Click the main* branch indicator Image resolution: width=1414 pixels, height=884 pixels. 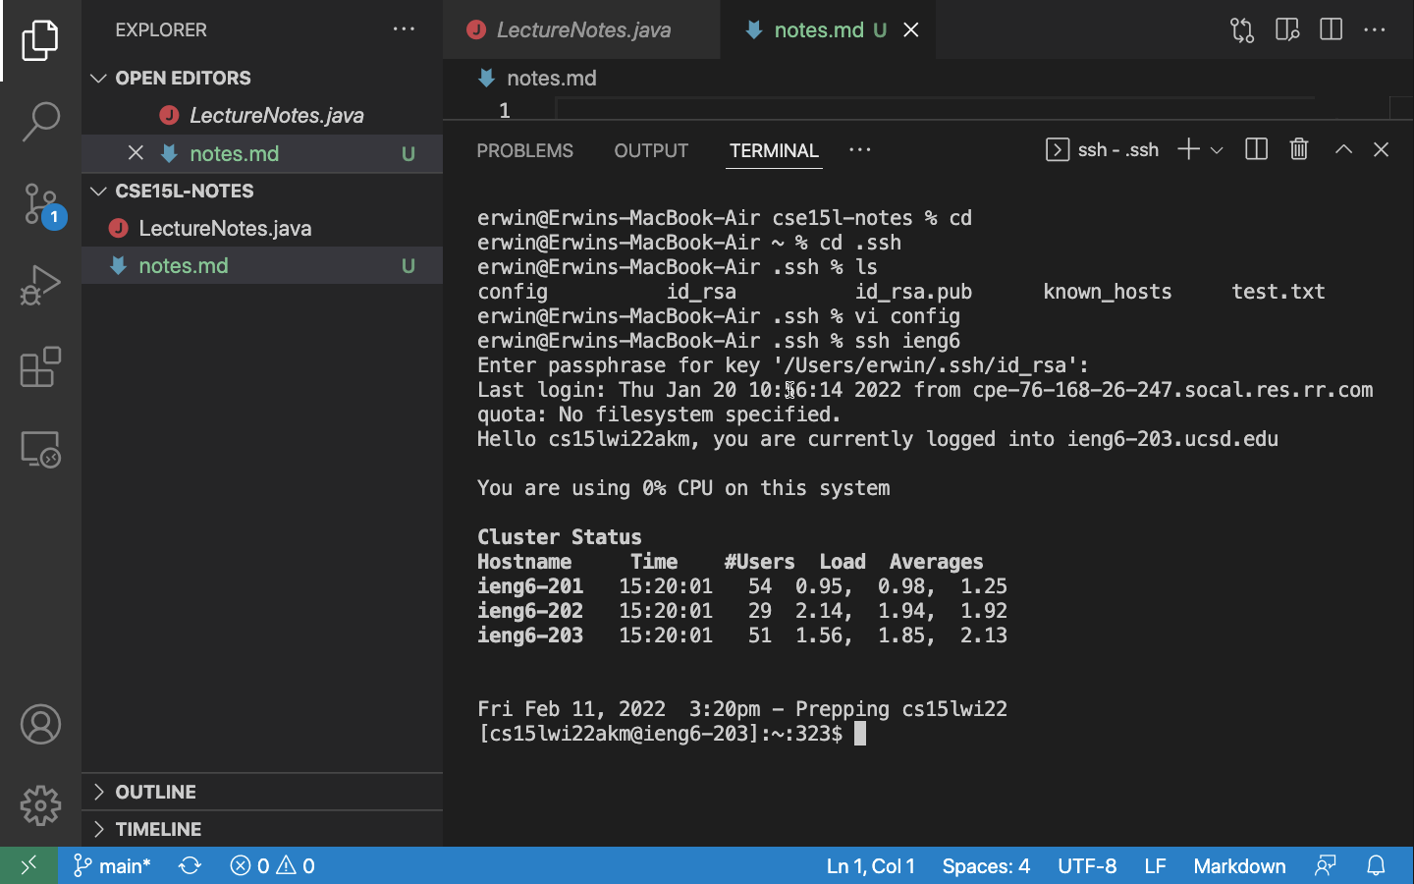coord(112,865)
